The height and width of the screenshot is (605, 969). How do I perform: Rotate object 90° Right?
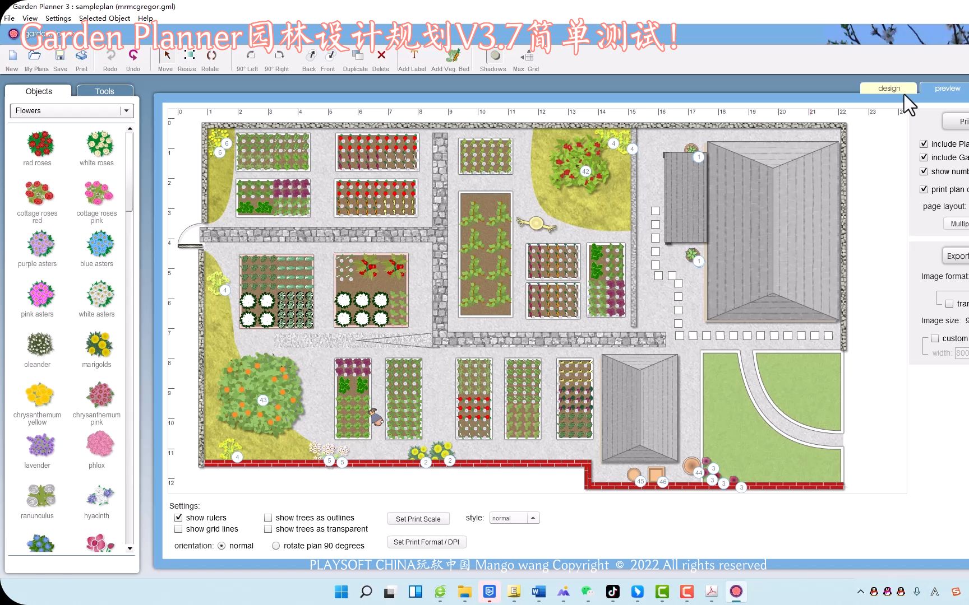pos(279,55)
